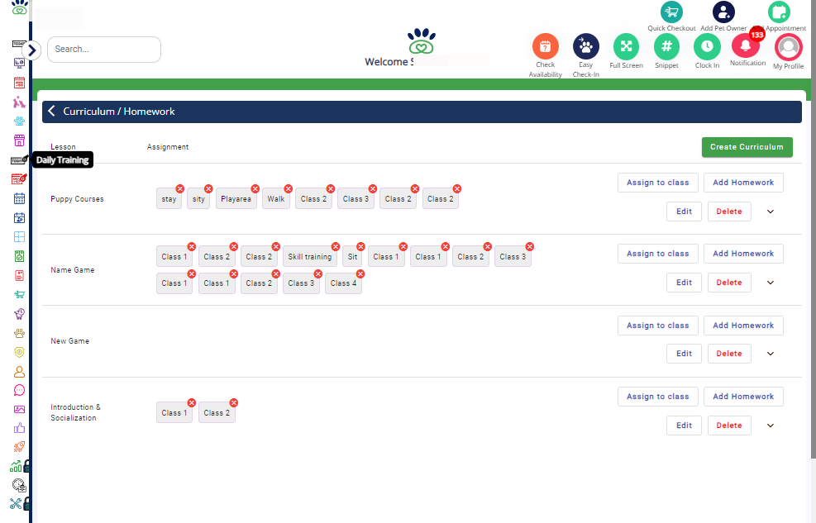Click the Add Appointment icon
The width and height of the screenshot is (816, 523).
click(x=779, y=12)
